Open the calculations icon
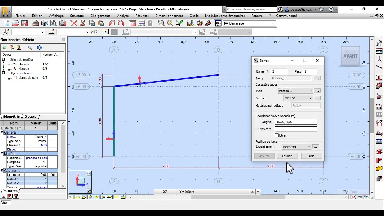 132,23
